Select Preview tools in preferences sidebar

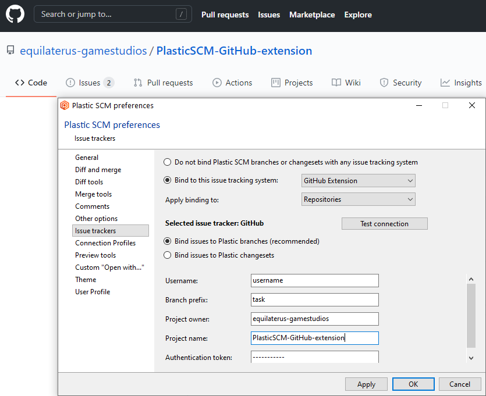(x=95, y=255)
